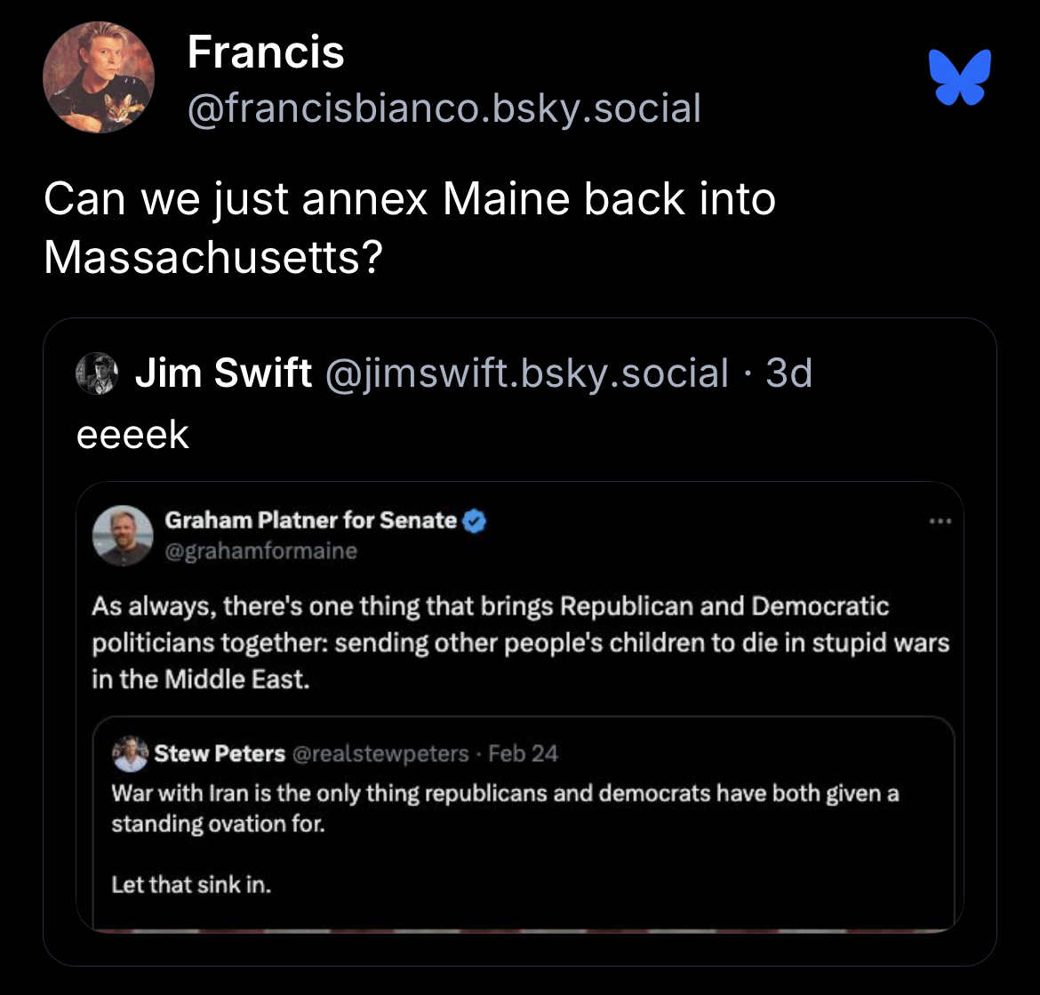Open Jim Swift's display name
The width and height of the screenshot is (1040, 995).
pos(223,373)
